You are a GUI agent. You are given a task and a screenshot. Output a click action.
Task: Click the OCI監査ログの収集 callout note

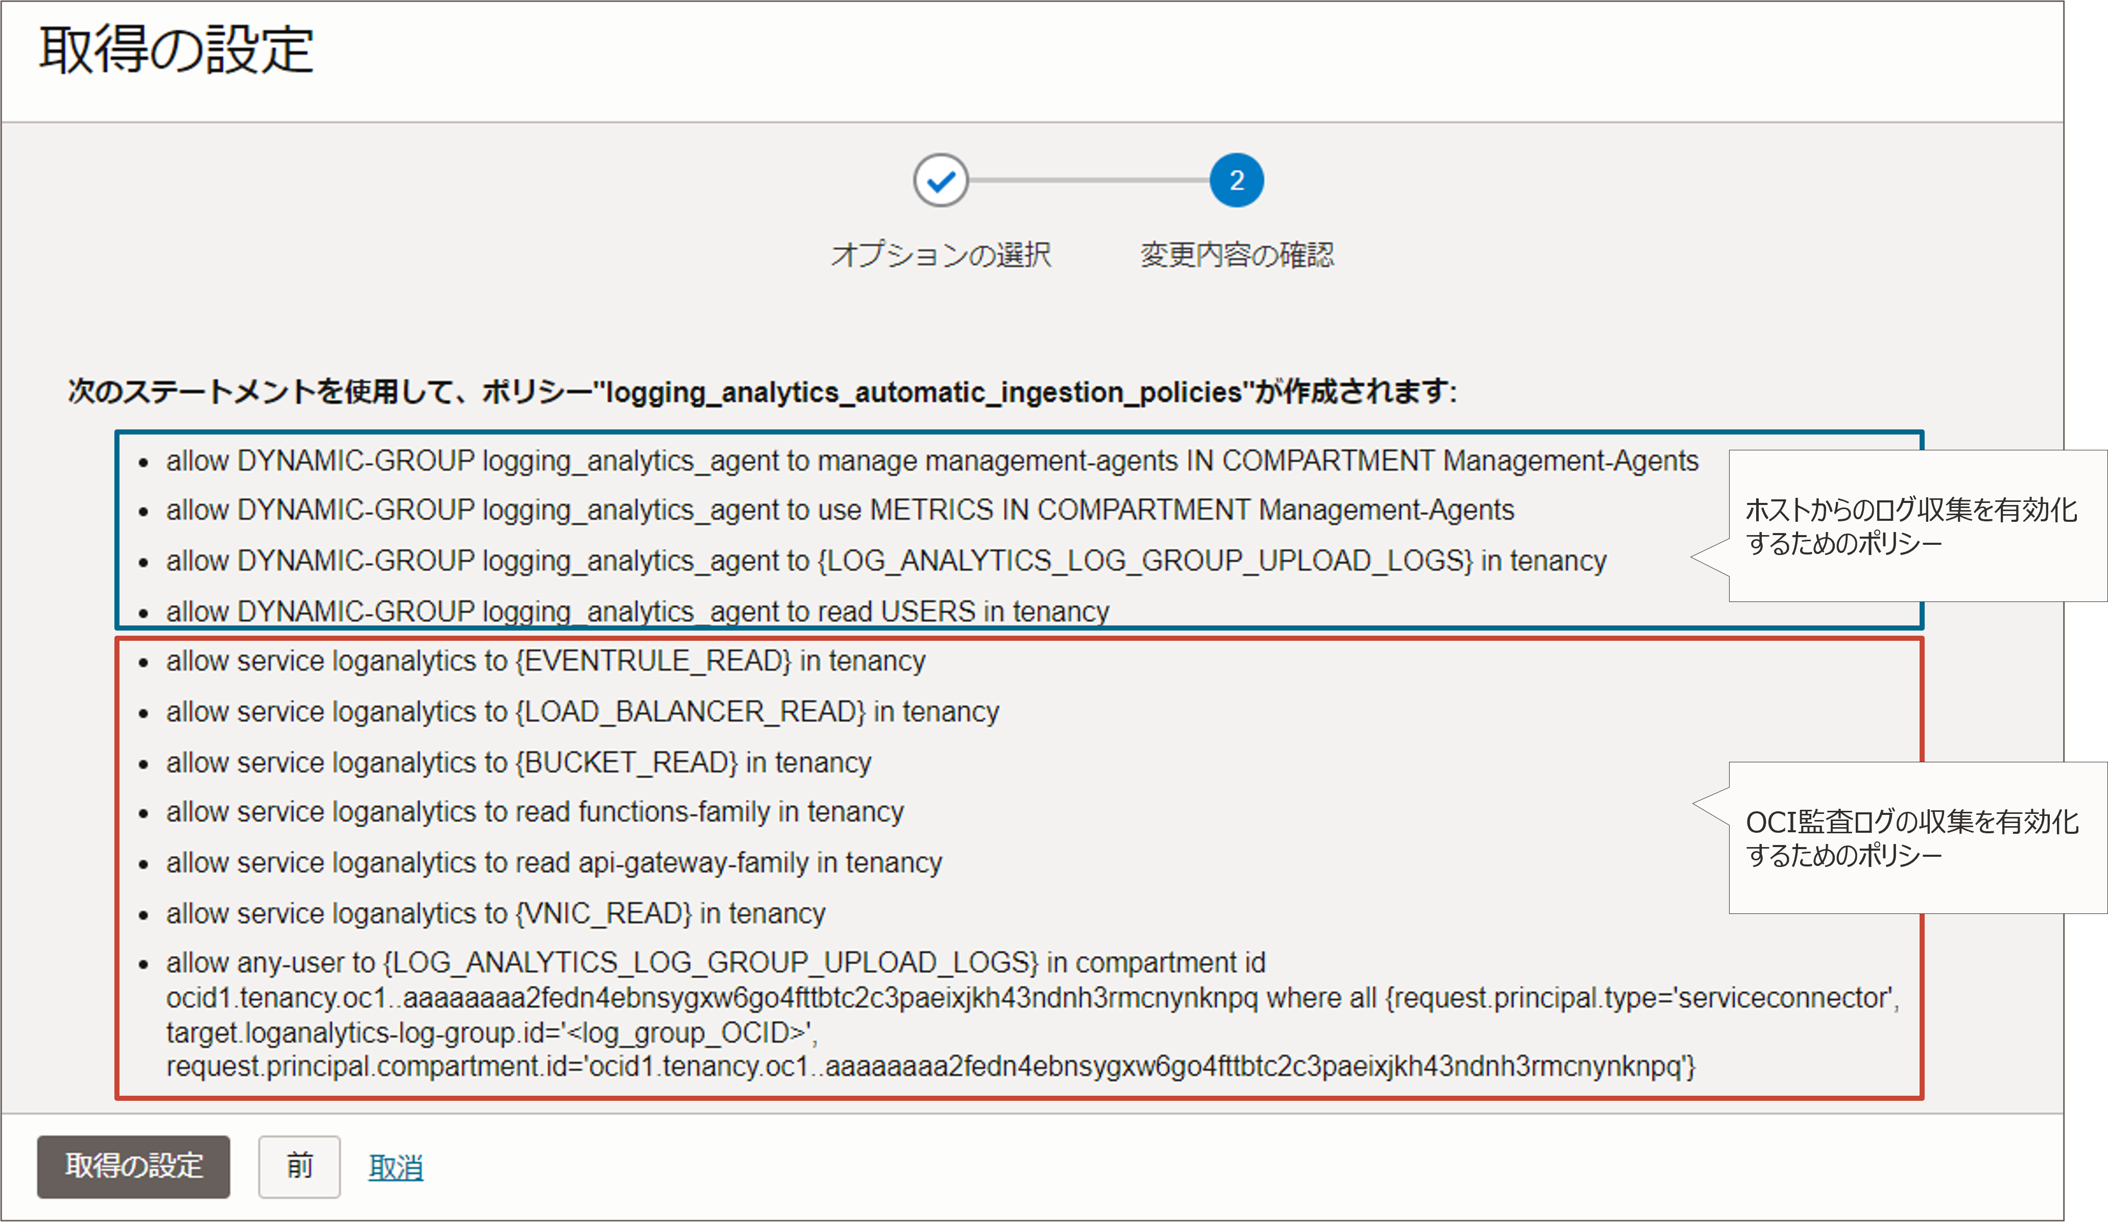[1910, 838]
